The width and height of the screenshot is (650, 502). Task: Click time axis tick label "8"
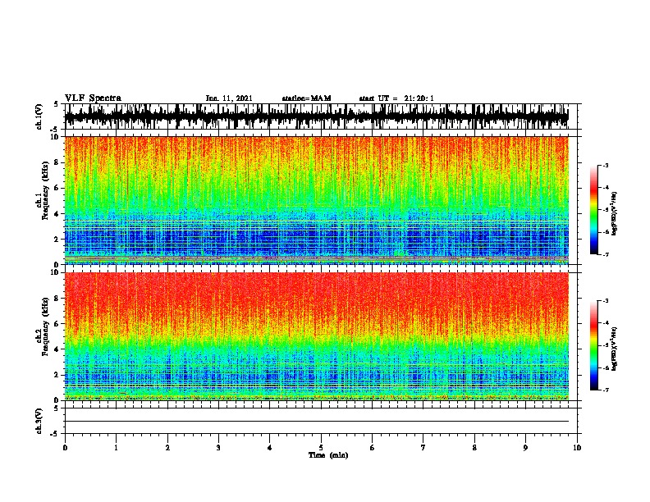(x=474, y=448)
